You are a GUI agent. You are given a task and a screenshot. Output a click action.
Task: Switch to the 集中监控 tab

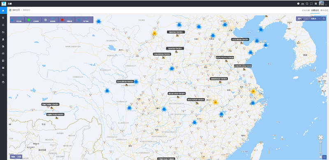coord(324,10)
